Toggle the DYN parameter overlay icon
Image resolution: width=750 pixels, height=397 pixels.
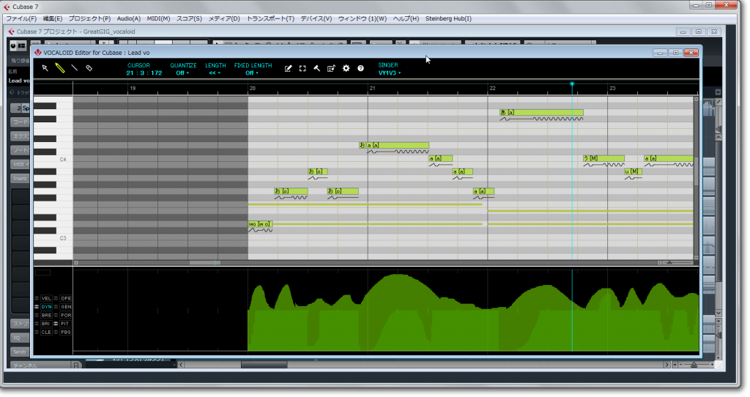coord(37,307)
